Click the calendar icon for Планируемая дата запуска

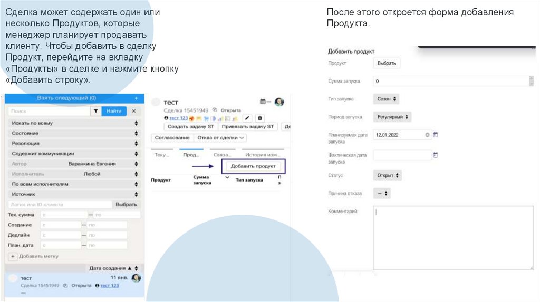436,135
